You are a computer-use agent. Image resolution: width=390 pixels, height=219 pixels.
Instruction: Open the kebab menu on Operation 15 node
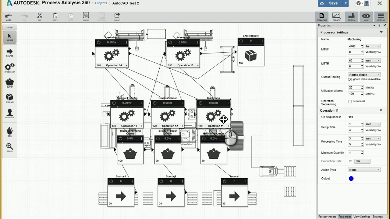[198, 42]
